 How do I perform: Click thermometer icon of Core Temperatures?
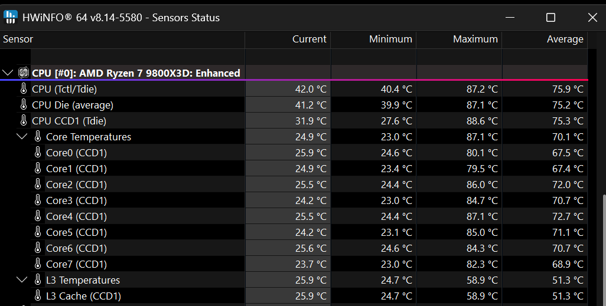[x=38, y=136]
